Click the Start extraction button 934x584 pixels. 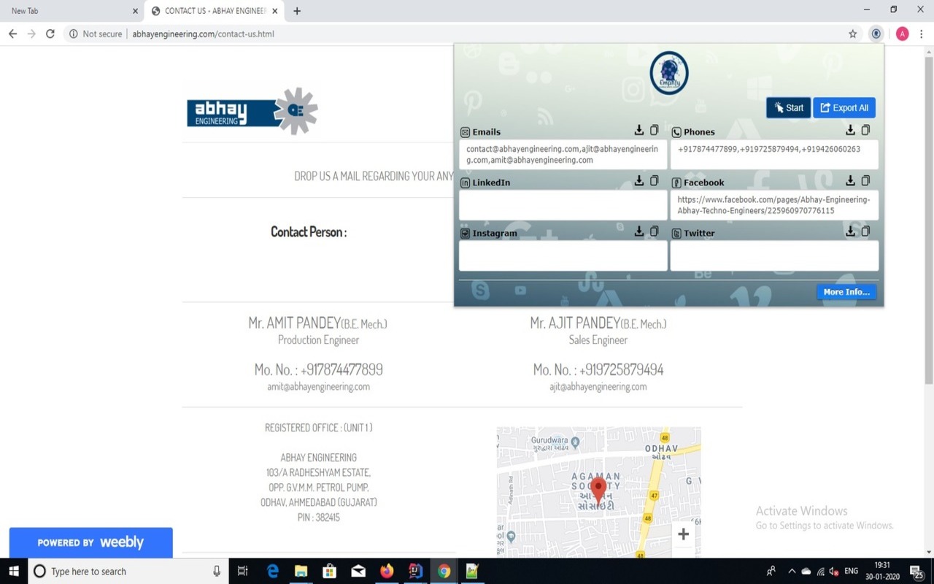point(788,108)
